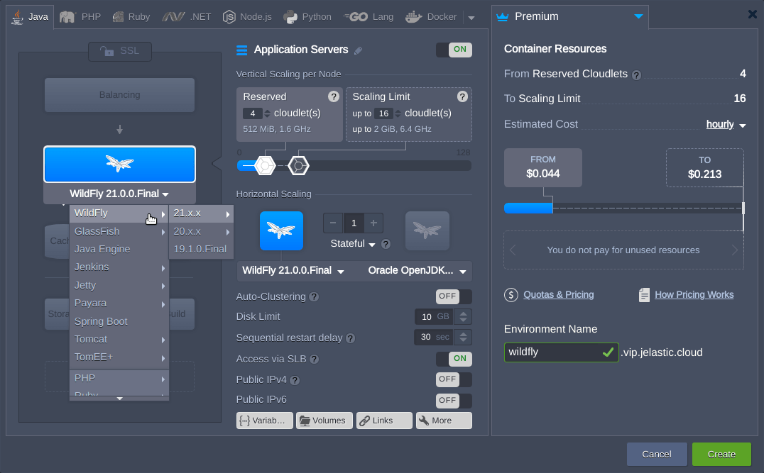Pick Jetty from the server list

tap(119, 285)
